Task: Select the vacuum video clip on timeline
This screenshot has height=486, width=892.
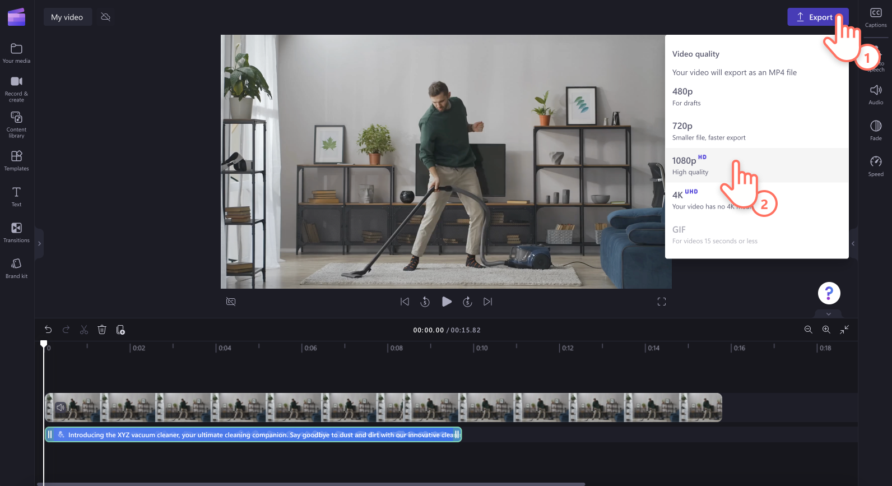Action: (383, 408)
